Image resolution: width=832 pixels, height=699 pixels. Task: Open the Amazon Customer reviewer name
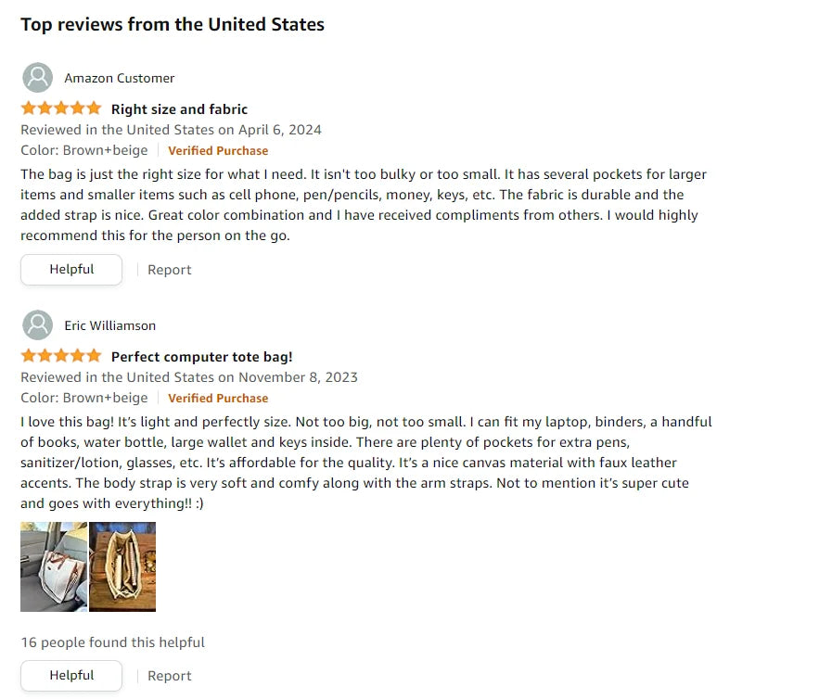click(119, 78)
